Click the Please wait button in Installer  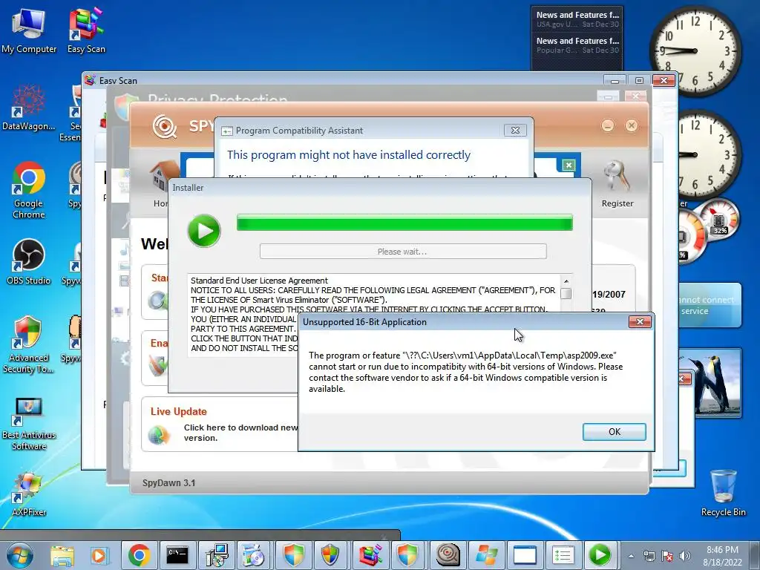[x=403, y=252]
